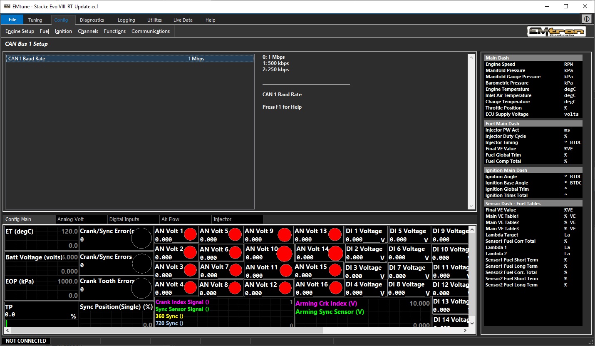Click the Crank/Sync Errors round gauge

coord(141,264)
